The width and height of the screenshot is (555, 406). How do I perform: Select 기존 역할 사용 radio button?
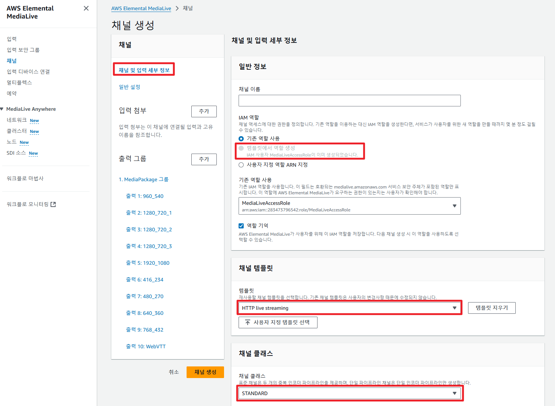point(241,139)
